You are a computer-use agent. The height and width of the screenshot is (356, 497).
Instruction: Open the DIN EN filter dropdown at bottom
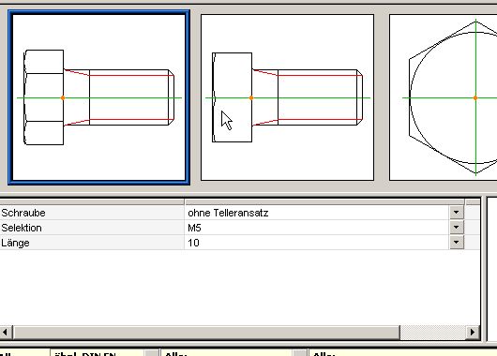pos(152,353)
